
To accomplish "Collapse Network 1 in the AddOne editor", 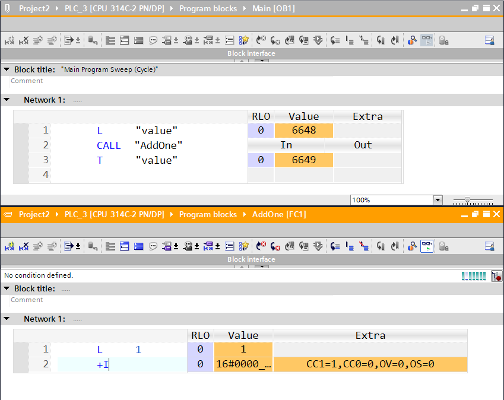I will point(7,319).
